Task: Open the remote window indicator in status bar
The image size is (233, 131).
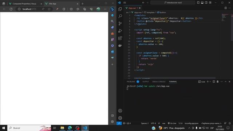Action: [x=119, y=123]
